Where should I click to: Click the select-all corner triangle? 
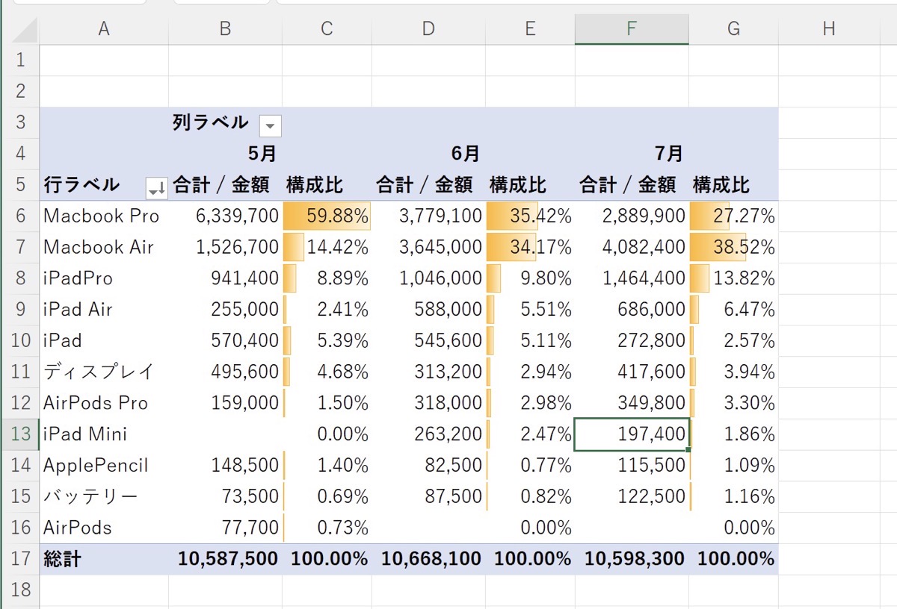(x=23, y=30)
